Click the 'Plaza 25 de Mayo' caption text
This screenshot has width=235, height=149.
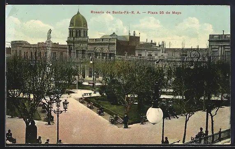click(164, 13)
